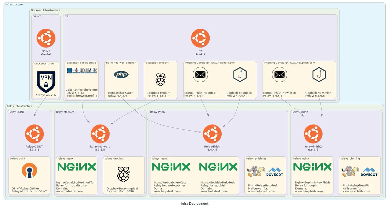Select the Always on VPN shield icon
Screen dimensions: 390x207
[x=46, y=82]
